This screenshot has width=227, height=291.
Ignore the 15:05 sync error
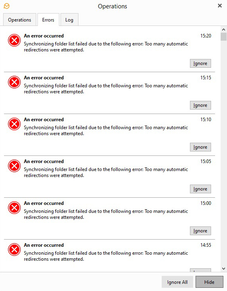pyautogui.click(x=200, y=189)
